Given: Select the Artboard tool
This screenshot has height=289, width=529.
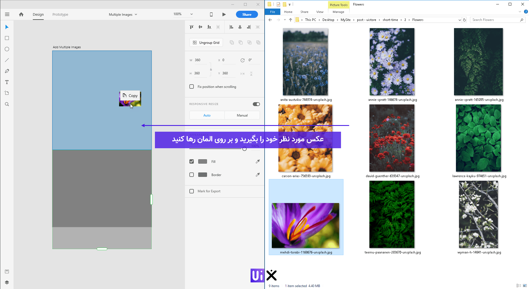Looking at the screenshot, I should click(7, 93).
